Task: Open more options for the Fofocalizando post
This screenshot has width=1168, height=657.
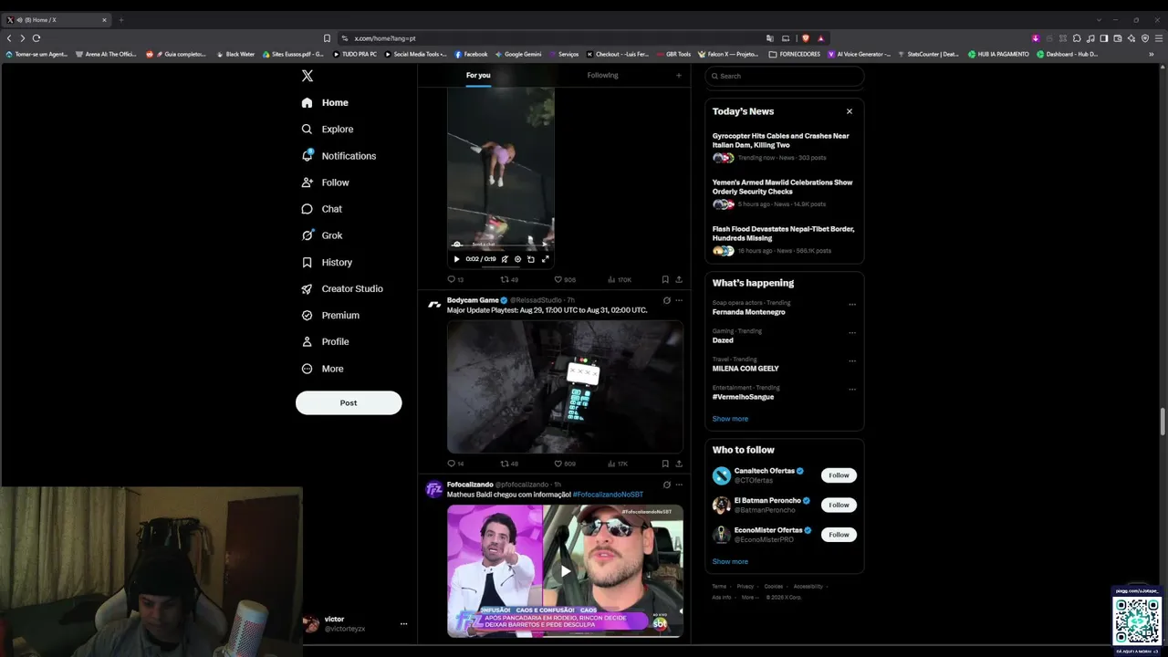Action: [x=679, y=485]
